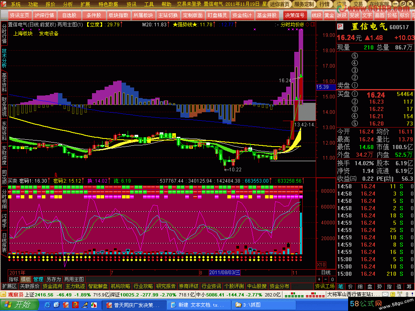This screenshot has height=311, width=415.
Task: Launch Internet Explorer from quick launch
Action: [x=47, y=305]
